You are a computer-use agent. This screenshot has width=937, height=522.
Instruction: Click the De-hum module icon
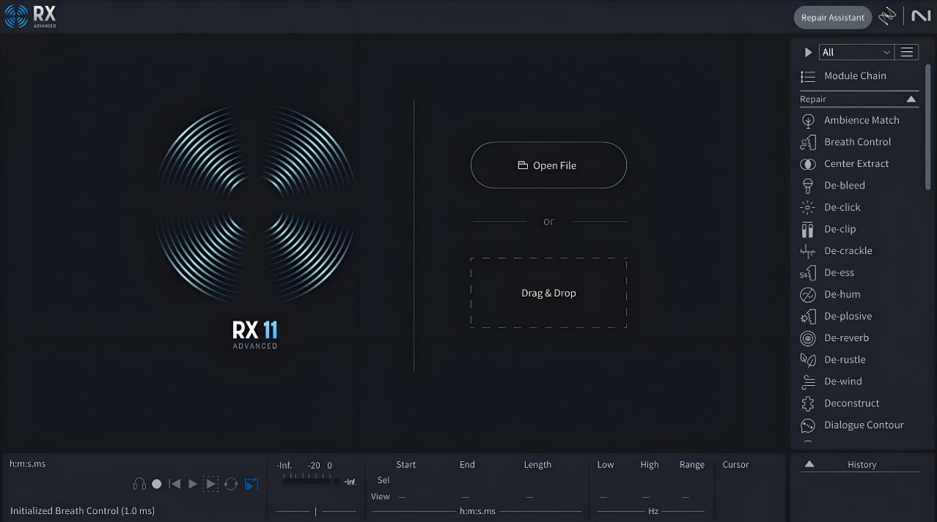tap(807, 294)
